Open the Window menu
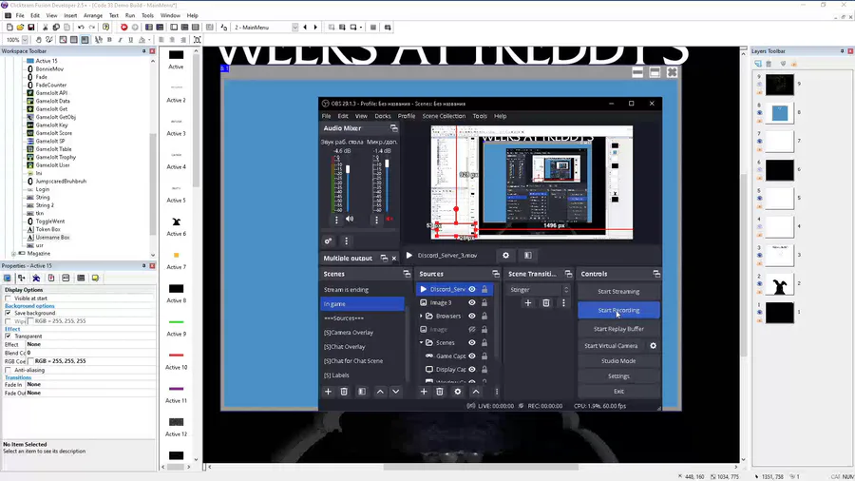 click(170, 16)
